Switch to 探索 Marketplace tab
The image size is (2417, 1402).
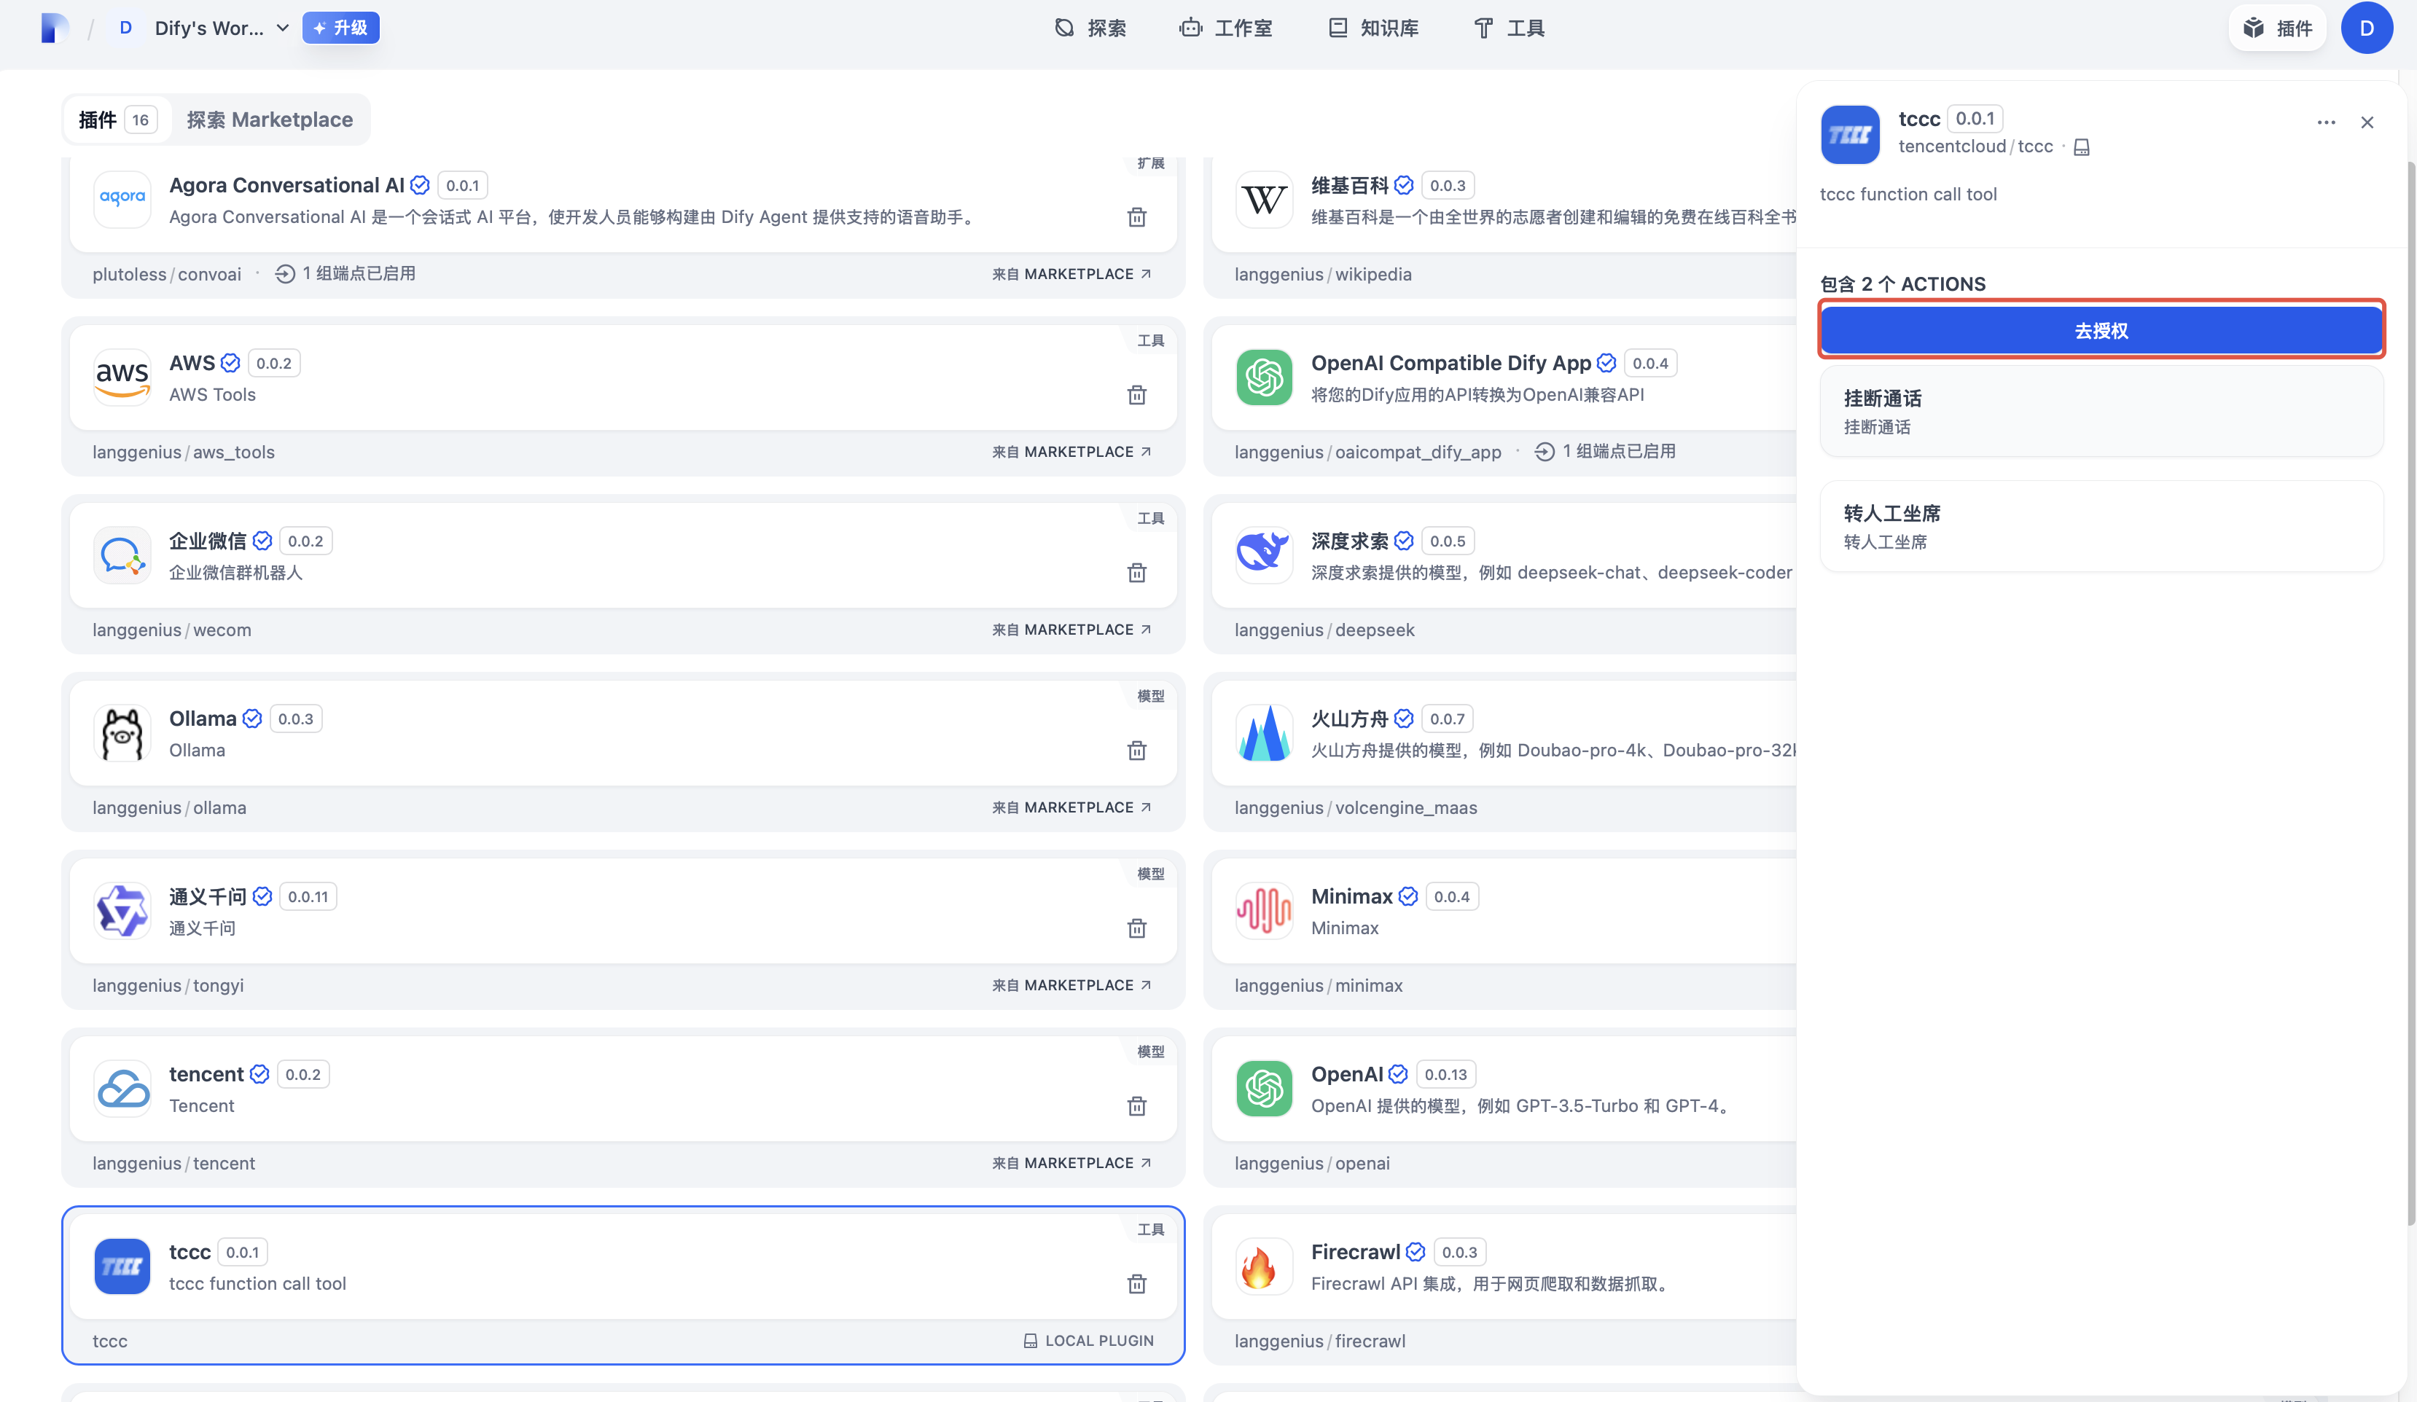(x=270, y=120)
